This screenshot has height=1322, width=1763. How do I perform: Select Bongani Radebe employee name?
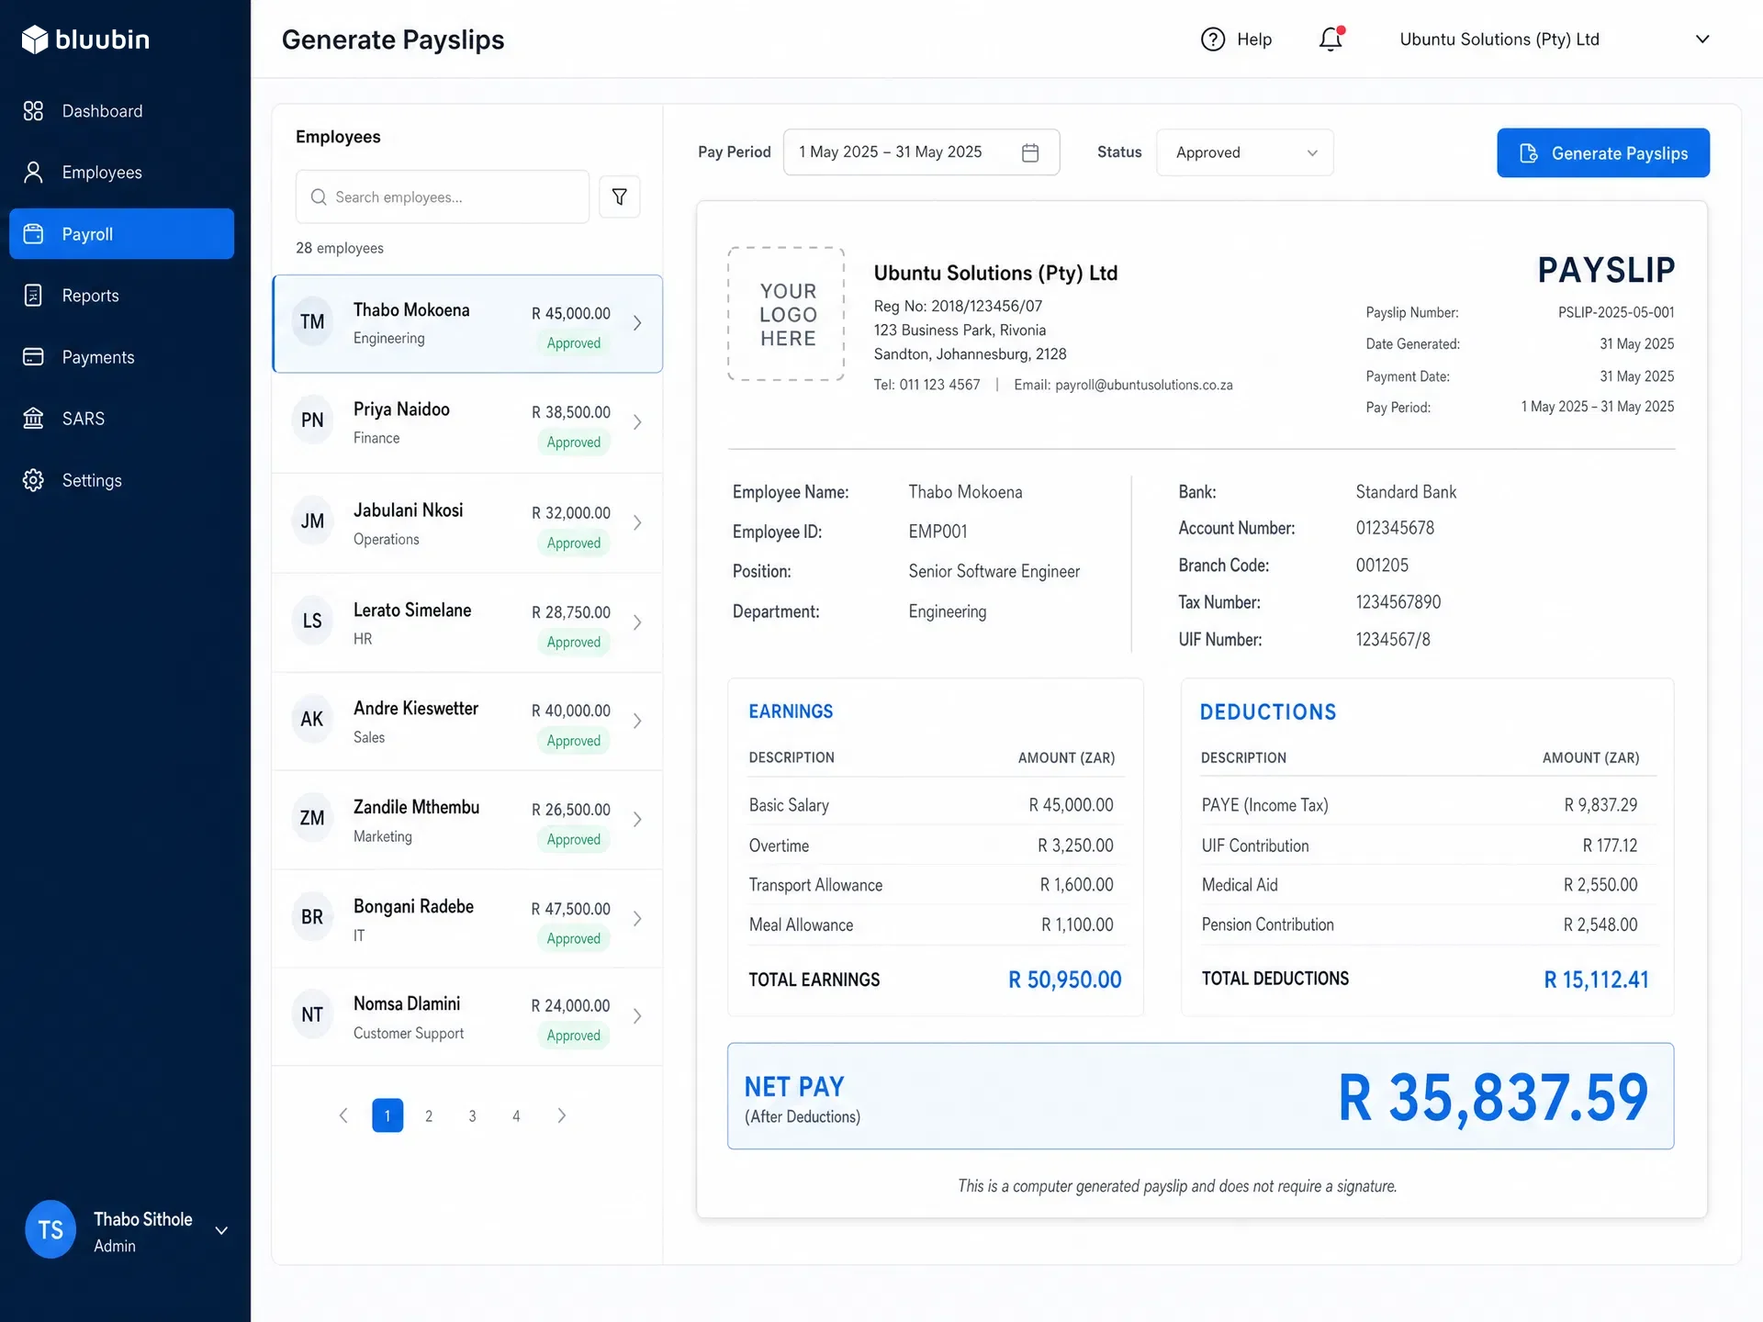tap(413, 906)
